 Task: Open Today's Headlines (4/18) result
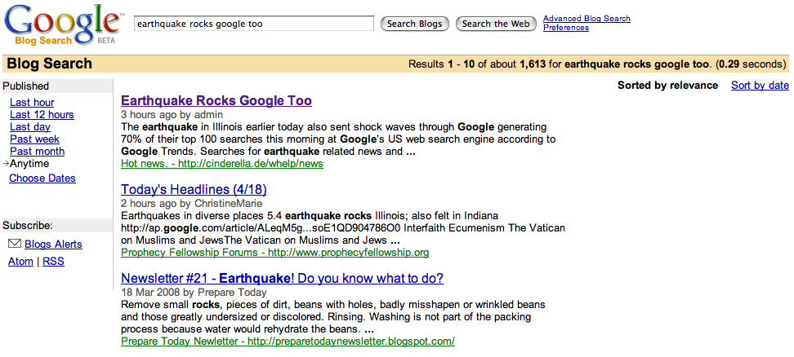(194, 190)
